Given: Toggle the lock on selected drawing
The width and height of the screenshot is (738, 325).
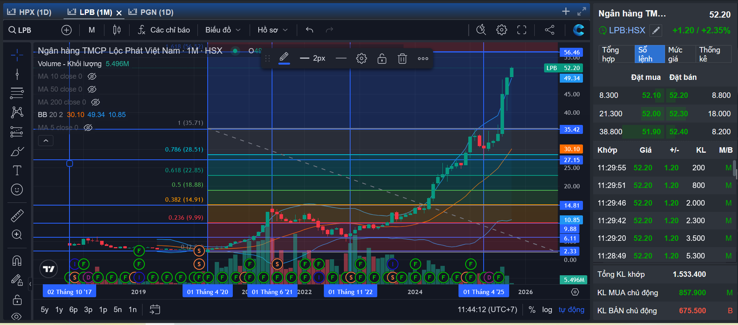Looking at the screenshot, I should (382, 59).
